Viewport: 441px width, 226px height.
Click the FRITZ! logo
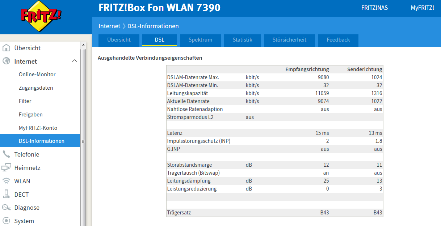(x=41, y=16)
